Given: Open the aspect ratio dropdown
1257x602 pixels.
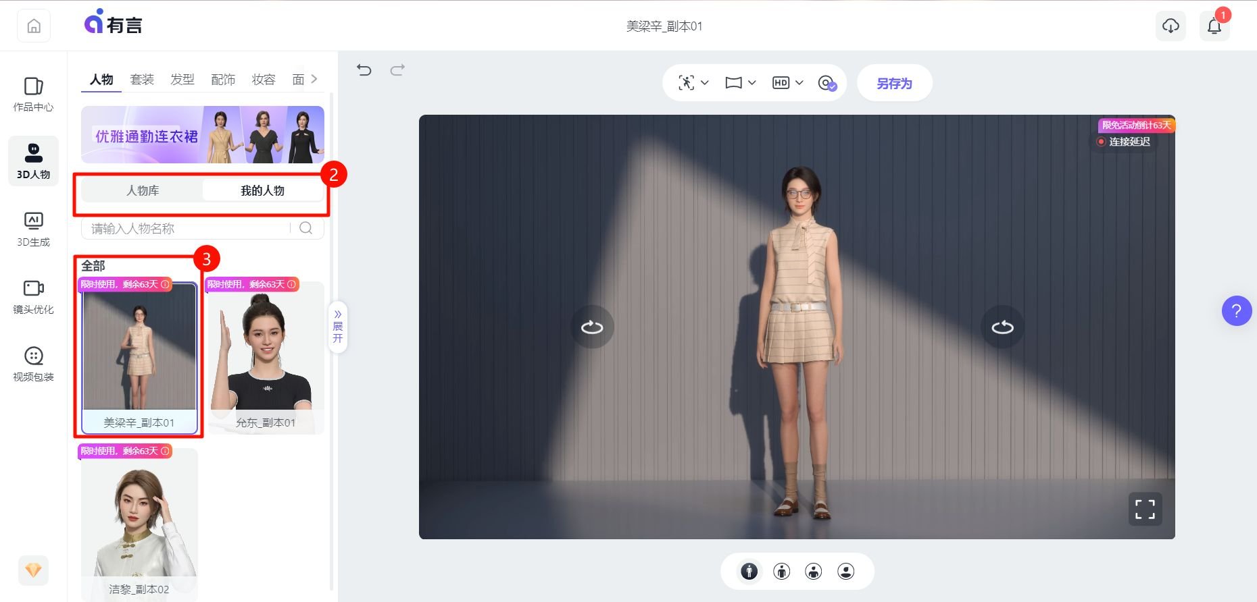Looking at the screenshot, I should pyautogui.click(x=740, y=82).
